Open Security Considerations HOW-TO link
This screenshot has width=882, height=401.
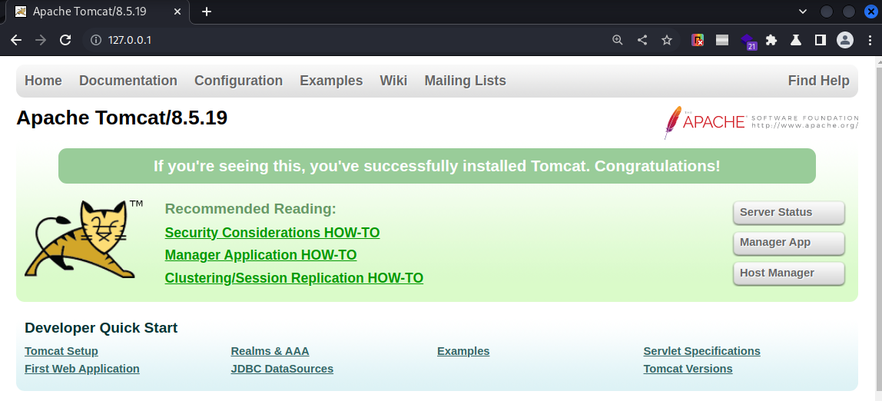tap(272, 233)
